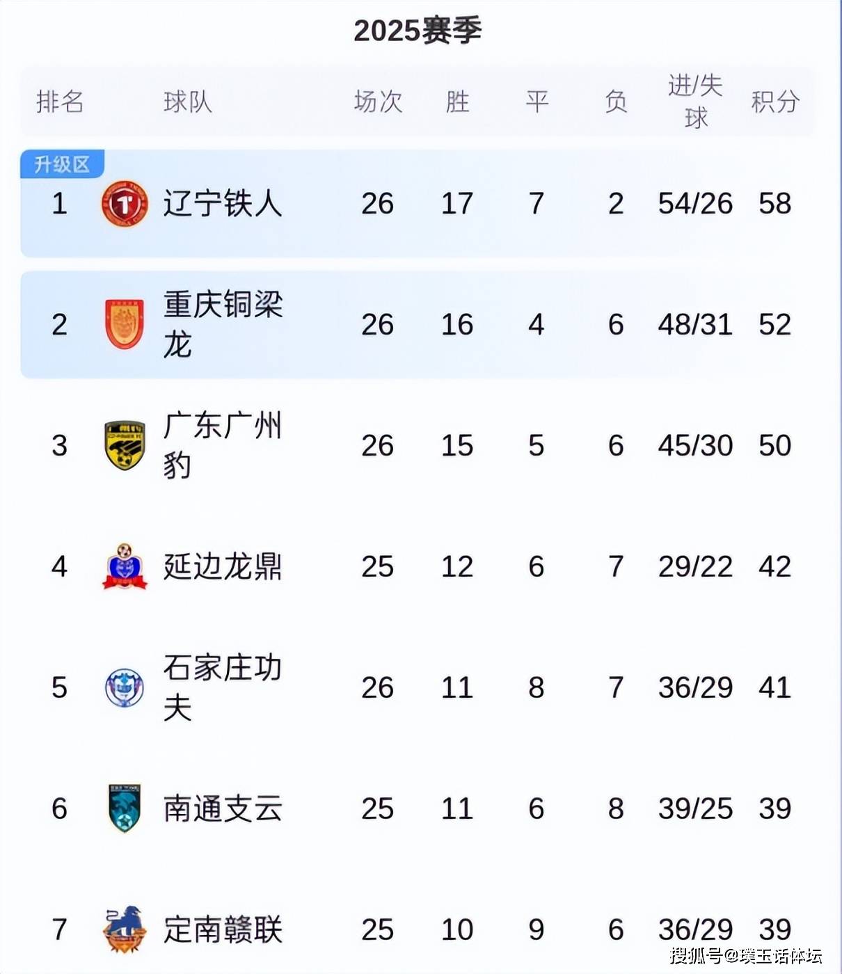The height and width of the screenshot is (974, 842).
Task: Click the 场次 matches column header
Action: pyautogui.click(x=378, y=102)
